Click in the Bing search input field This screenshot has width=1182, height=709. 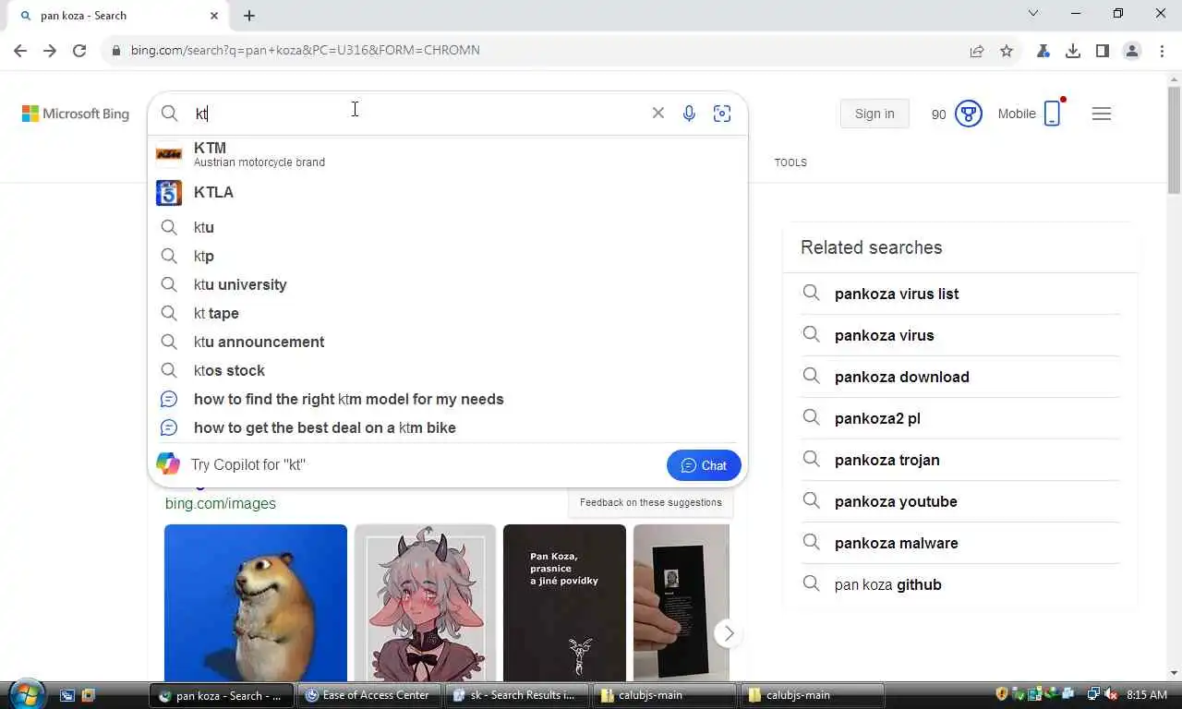pyautogui.click(x=416, y=113)
